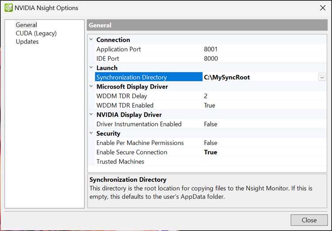Image resolution: width=332 pixels, height=231 pixels.
Task: Open the Updates options page
Action: click(27, 42)
